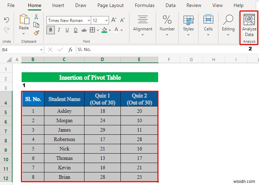Click the Paste clipboard icon

(x=24, y=19)
